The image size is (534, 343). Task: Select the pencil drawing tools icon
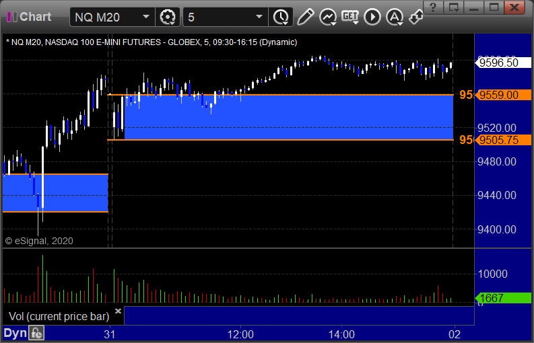(x=305, y=17)
